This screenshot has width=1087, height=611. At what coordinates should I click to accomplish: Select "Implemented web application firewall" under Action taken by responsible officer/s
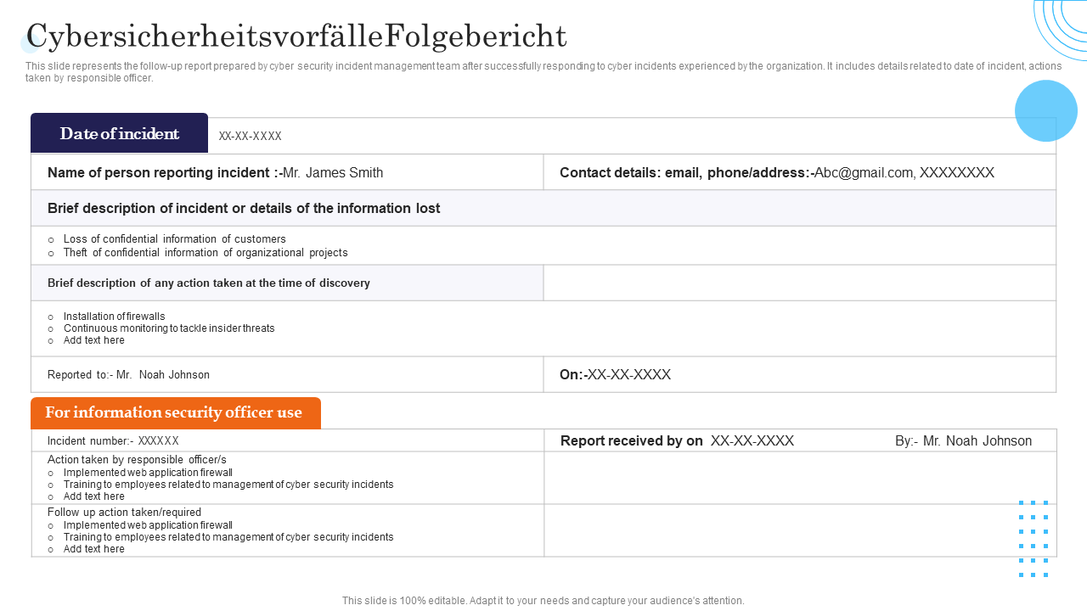pyautogui.click(x=148, y=473)
